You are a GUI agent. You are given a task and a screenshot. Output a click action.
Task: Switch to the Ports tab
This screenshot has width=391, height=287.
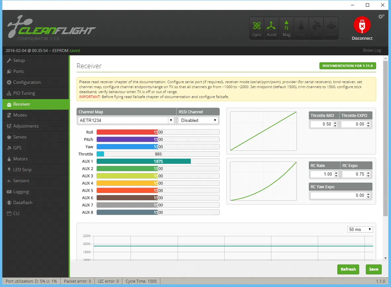tap(35, 71)
